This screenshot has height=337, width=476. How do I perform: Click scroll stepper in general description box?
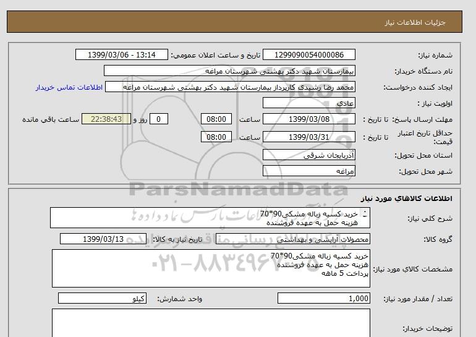coord(365,215)
